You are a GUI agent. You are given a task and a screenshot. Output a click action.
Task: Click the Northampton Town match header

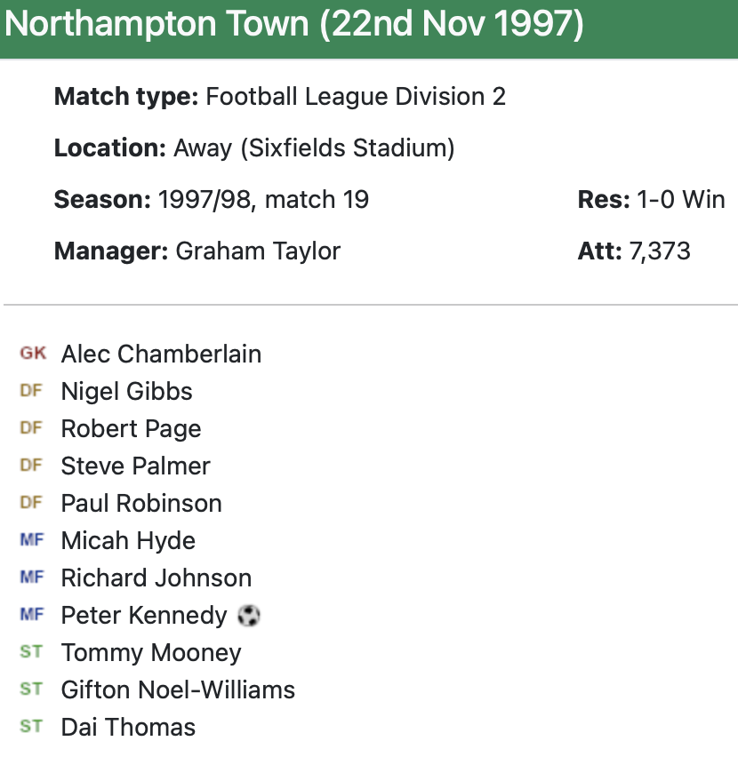click(294, 25)
